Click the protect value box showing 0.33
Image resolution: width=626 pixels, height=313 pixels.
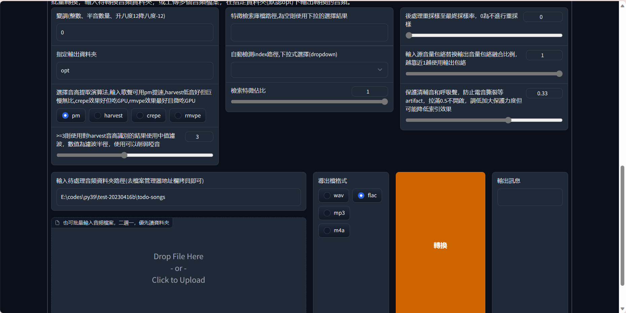[544, 93]
